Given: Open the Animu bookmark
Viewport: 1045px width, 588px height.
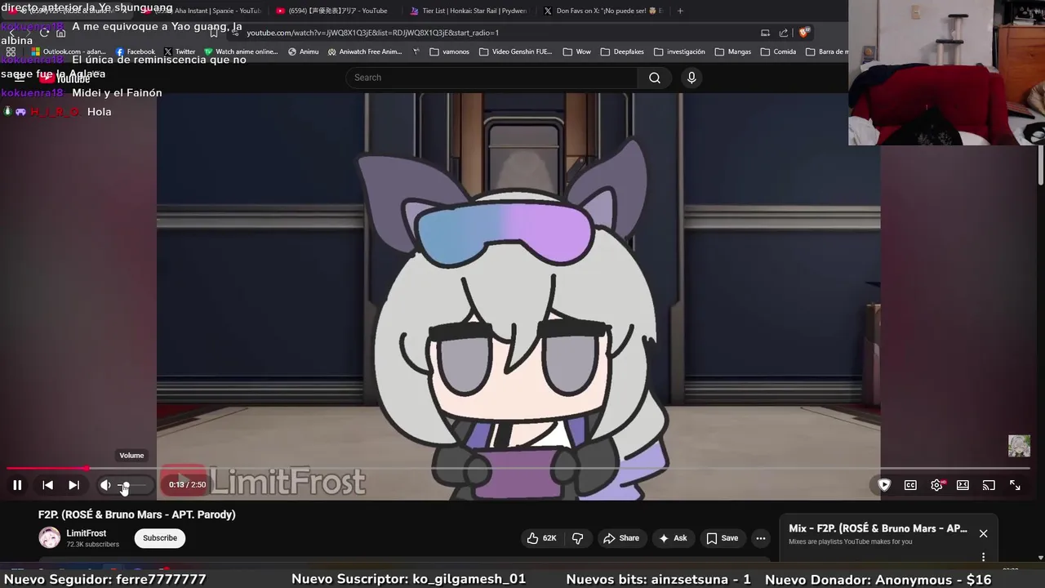Looking at the screenshot, I should click(x=304, y=51).
